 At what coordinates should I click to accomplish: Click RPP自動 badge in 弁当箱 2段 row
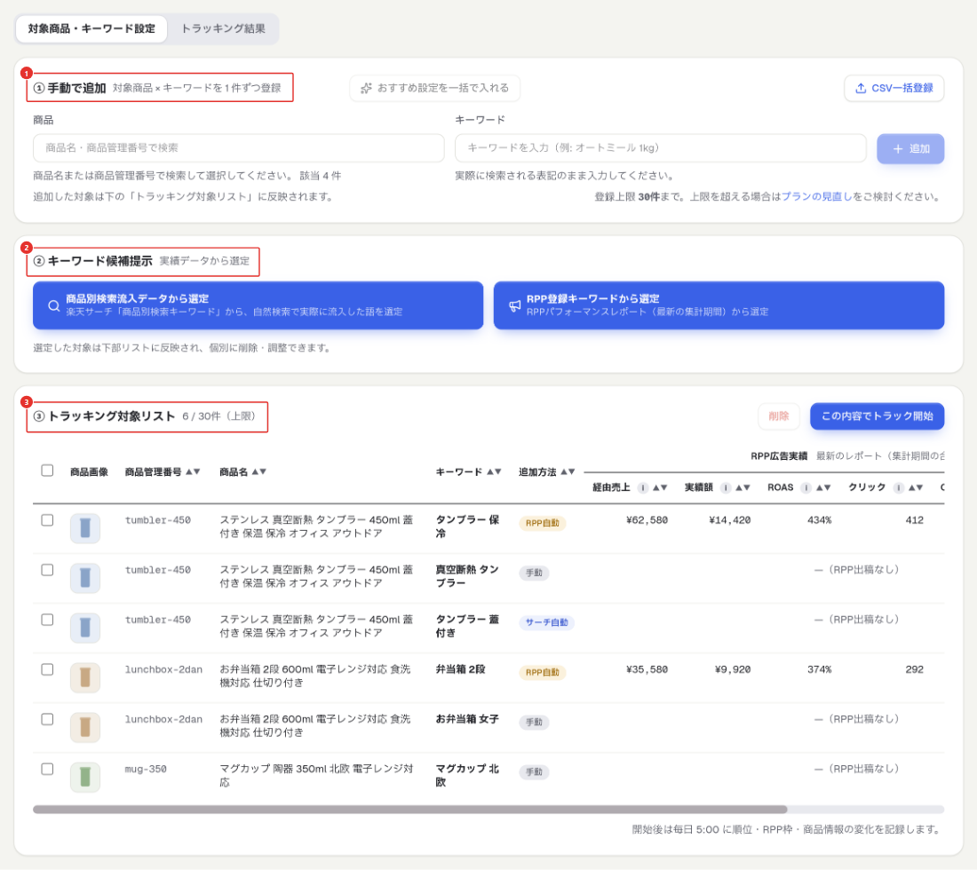[542, 673]
